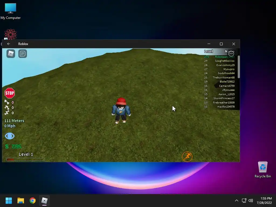Screen dimensions: 276x207
Task: Click the Level 1 experience progress bar
Action: pyautogui.click(x=26, y=160)
